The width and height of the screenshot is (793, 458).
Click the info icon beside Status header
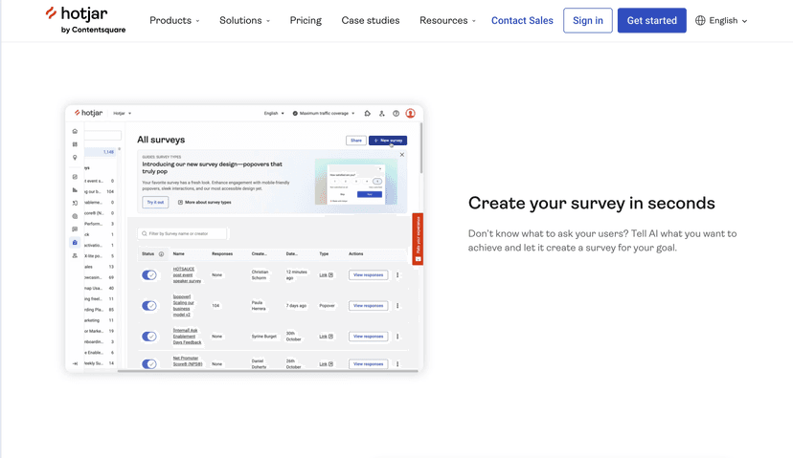pyautogui.click(x=161, y=254)
